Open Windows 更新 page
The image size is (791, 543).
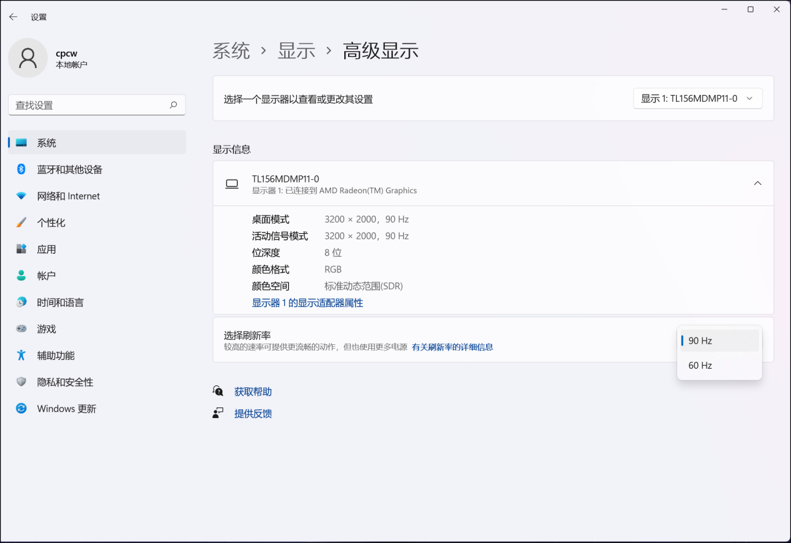click(x=66, y=409)
